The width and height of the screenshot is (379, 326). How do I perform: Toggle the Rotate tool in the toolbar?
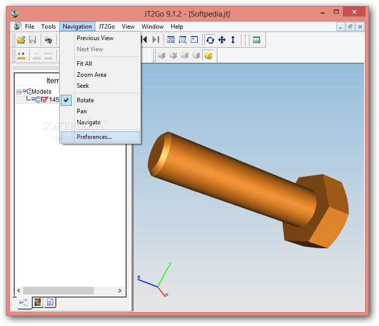pos(210,40)
